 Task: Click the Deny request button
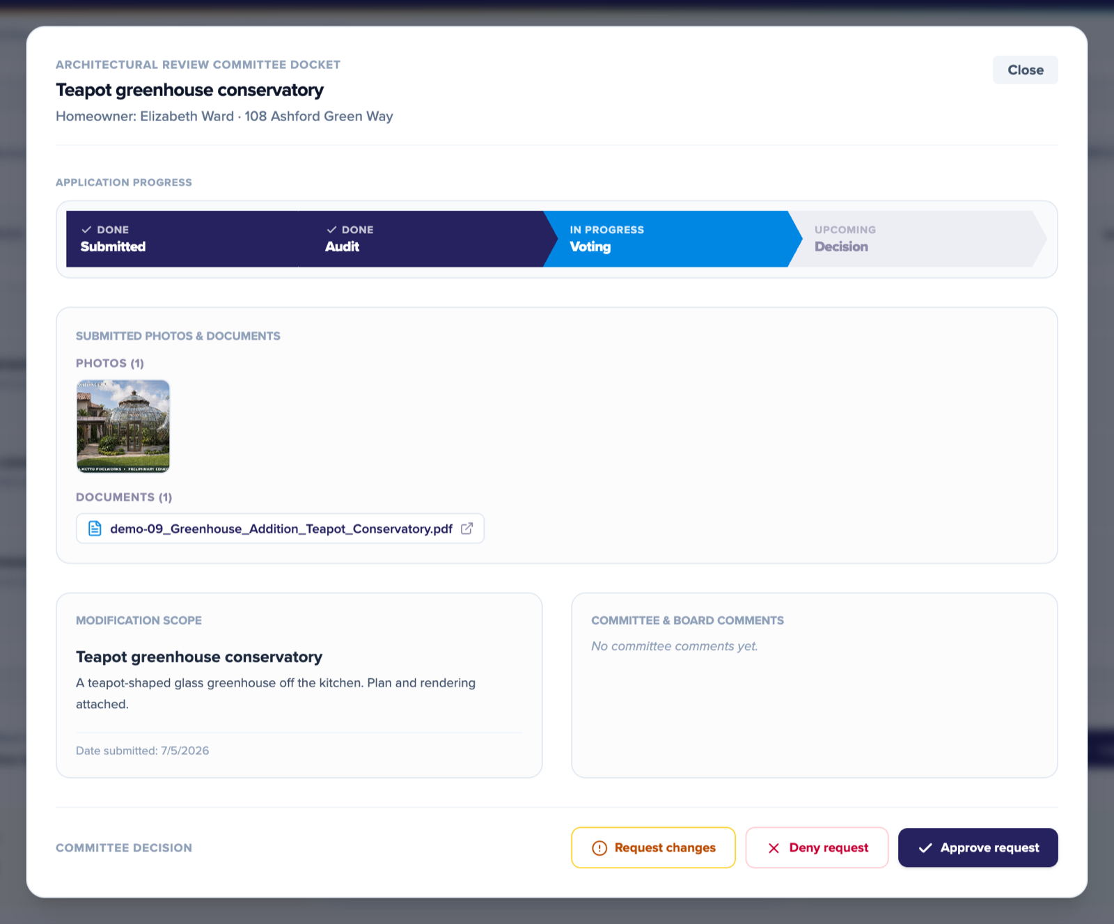pyautogui.click(x=817, y=847)
